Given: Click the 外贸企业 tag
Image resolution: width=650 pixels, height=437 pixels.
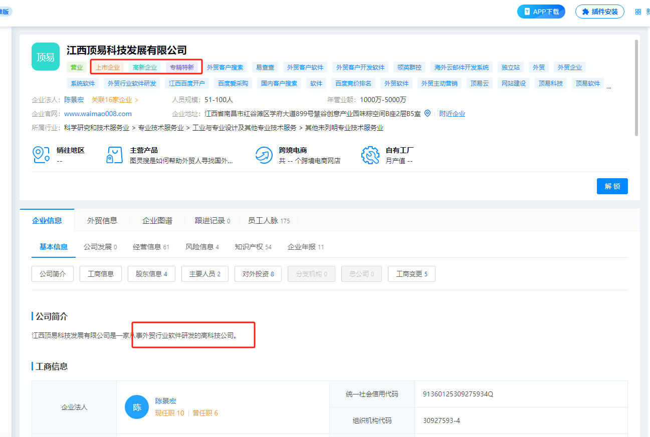Looking at the screenshot, I should point(570,68).
